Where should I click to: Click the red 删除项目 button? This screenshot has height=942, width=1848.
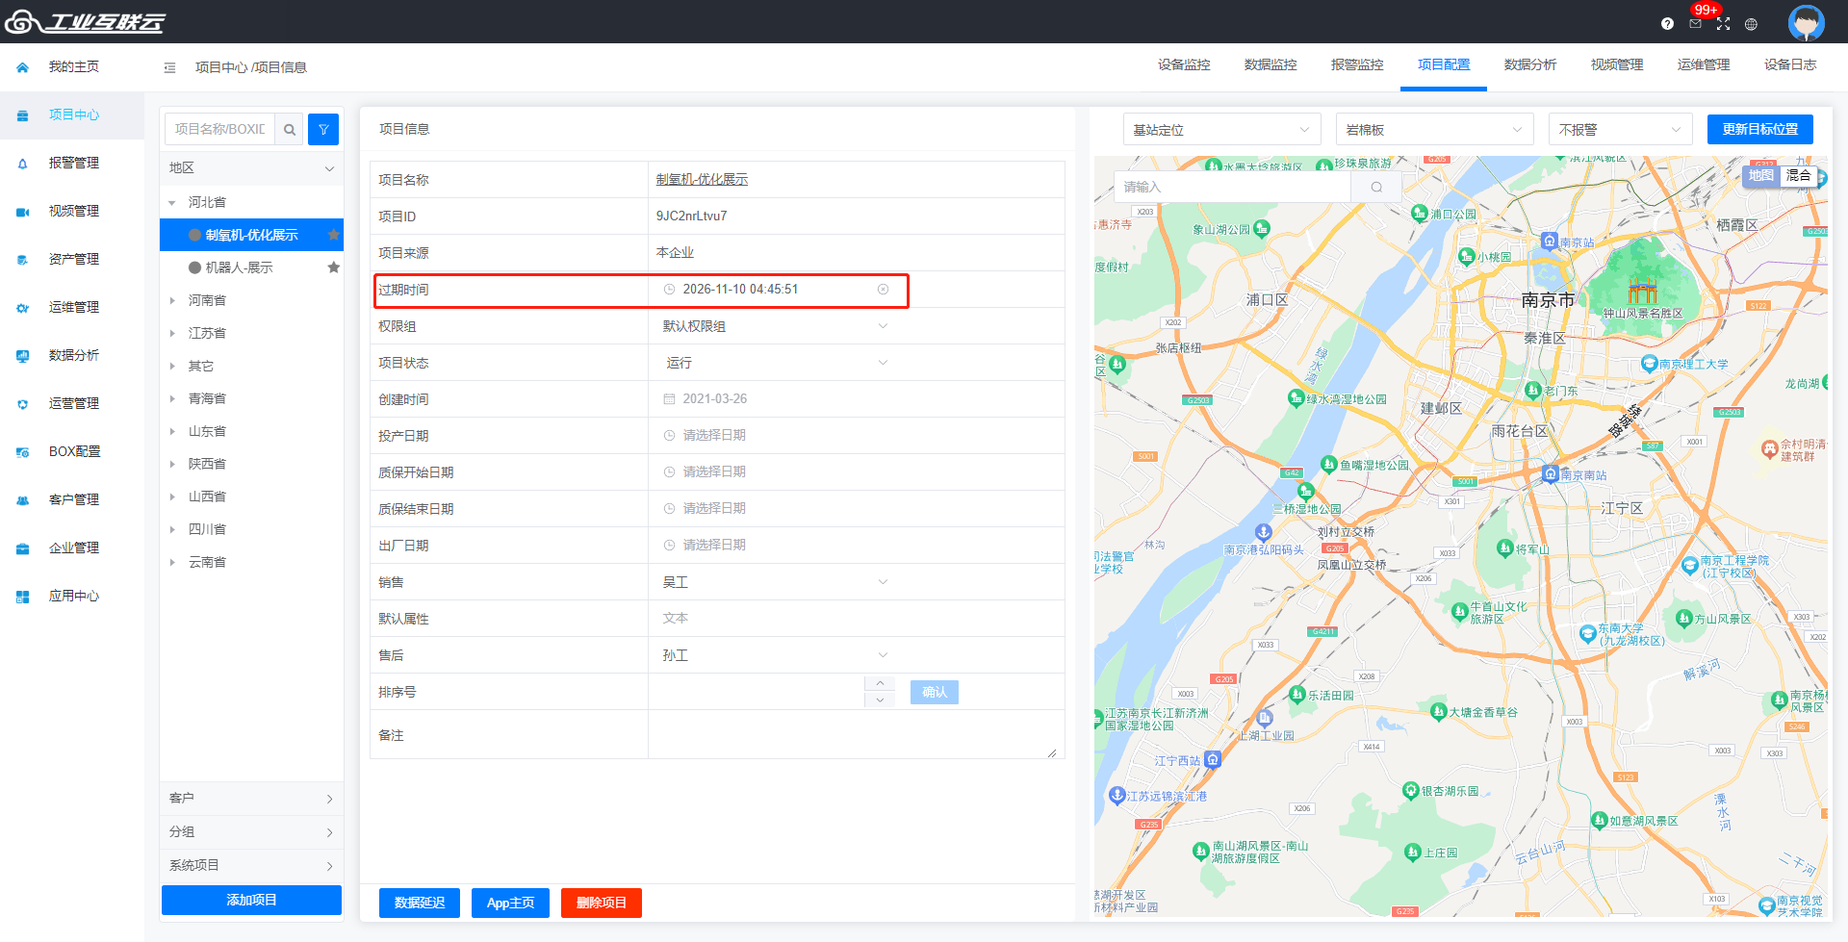[602, 903]
